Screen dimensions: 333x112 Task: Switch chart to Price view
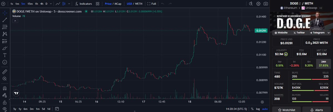click(108, 4)
